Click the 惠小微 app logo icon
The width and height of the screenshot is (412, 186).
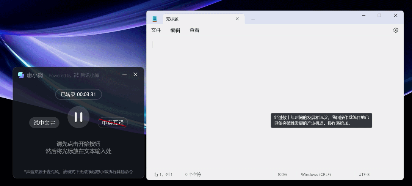tap(21, 75)
